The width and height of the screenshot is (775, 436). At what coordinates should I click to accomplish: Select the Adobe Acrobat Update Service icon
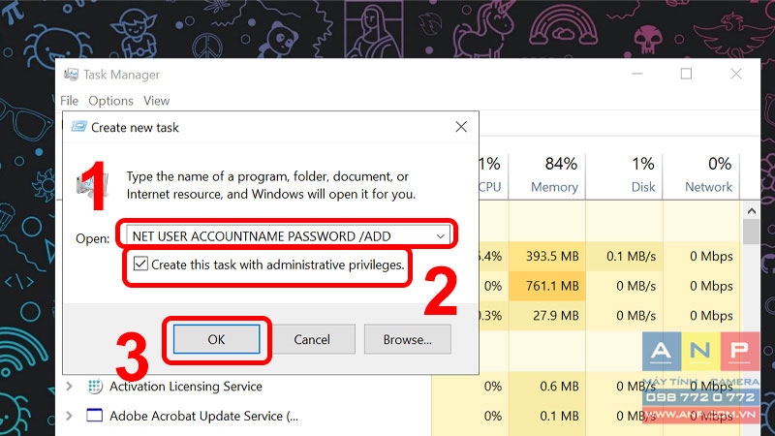[94, 416]
